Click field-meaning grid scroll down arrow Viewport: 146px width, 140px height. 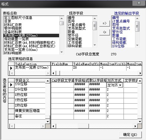[x=48, y=122]
